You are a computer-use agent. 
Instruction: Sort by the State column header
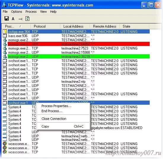click(135, 26)
